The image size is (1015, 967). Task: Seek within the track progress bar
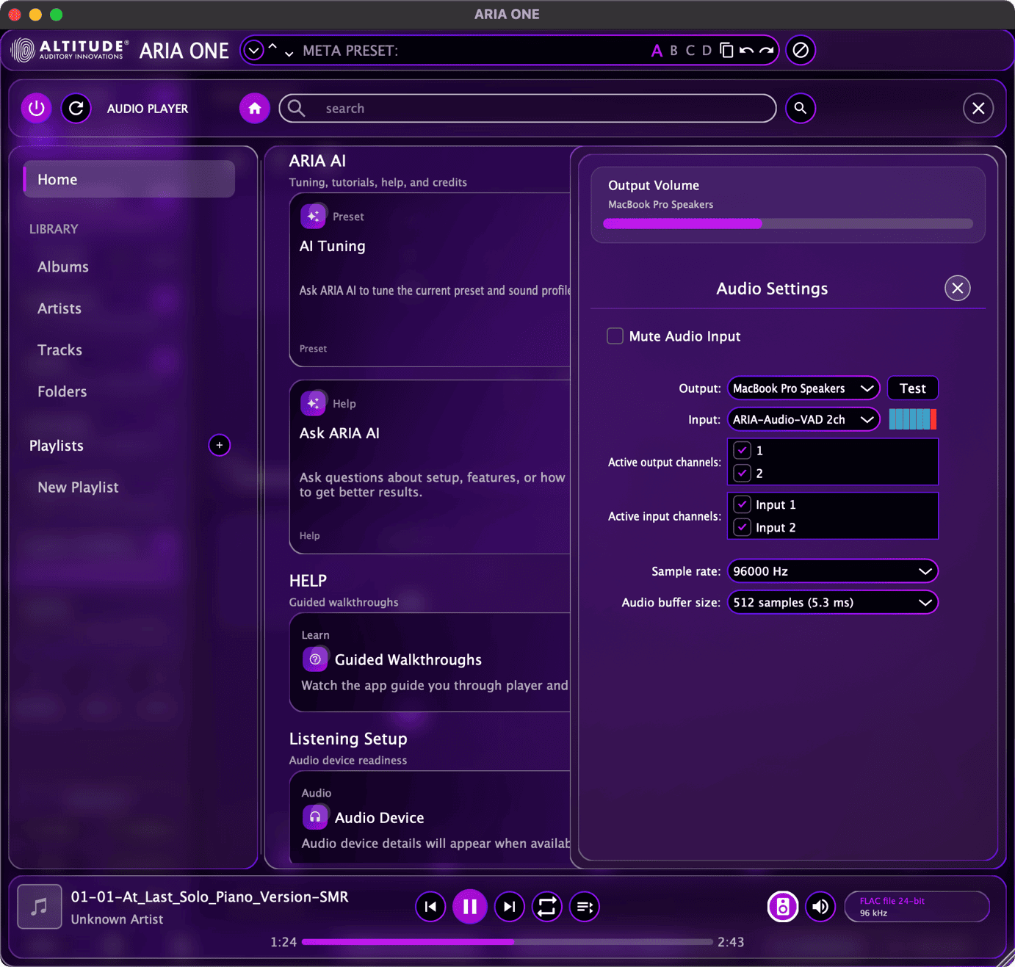(x=507, y=941)
